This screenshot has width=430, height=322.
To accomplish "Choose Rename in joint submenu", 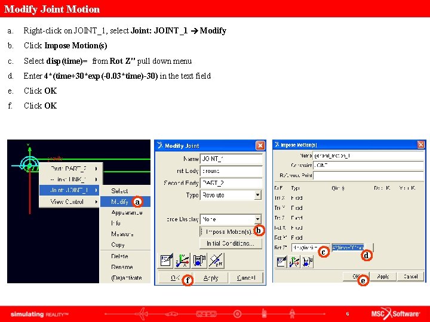I will click(125, 267).
